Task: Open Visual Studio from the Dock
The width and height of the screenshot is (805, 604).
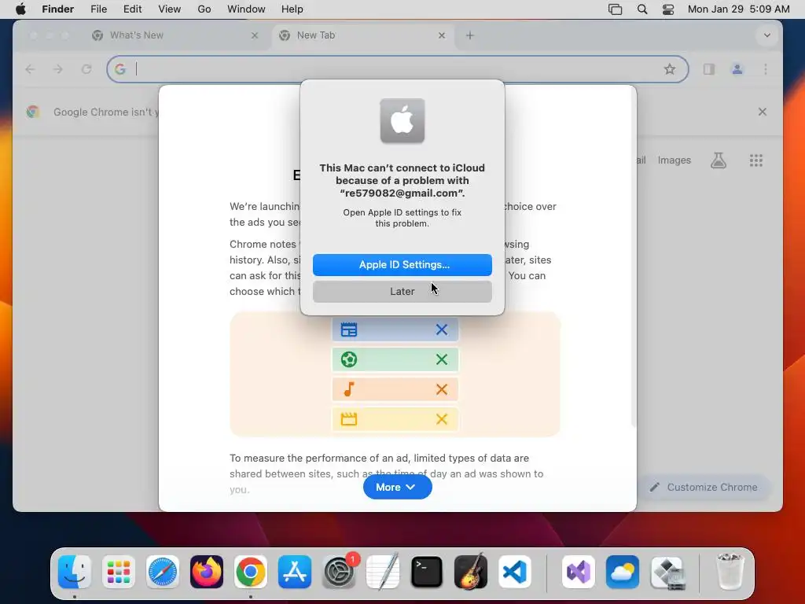Action: pos(579,572)
